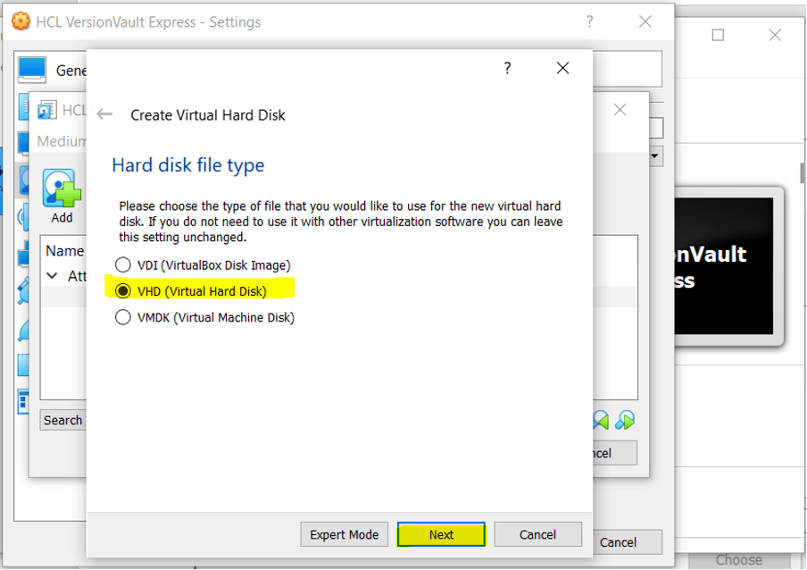
Task: Go back using the wizard's arrow icon
Action: pos(104,114)
